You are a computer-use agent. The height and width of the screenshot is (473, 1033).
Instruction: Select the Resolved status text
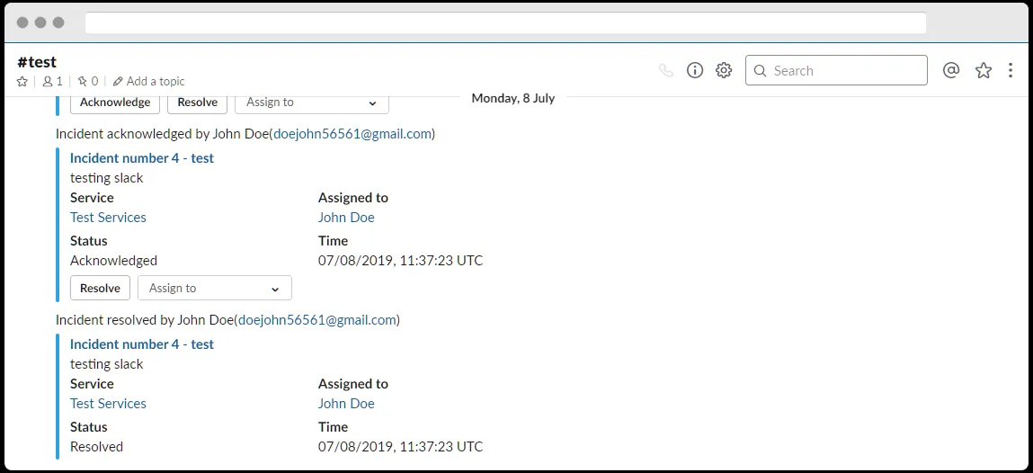tap(97, 447)
